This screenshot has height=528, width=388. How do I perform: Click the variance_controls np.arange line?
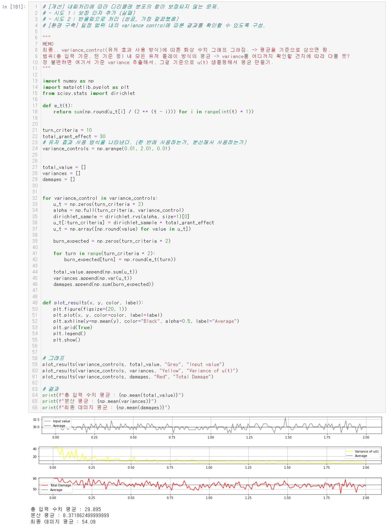coord(106,149)
